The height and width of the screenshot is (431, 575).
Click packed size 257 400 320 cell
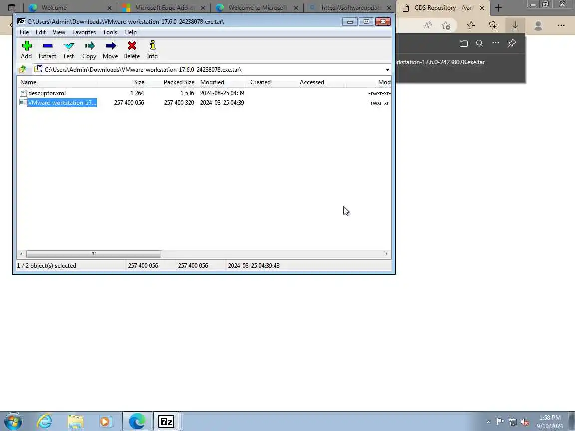click(x=179, y=103)
